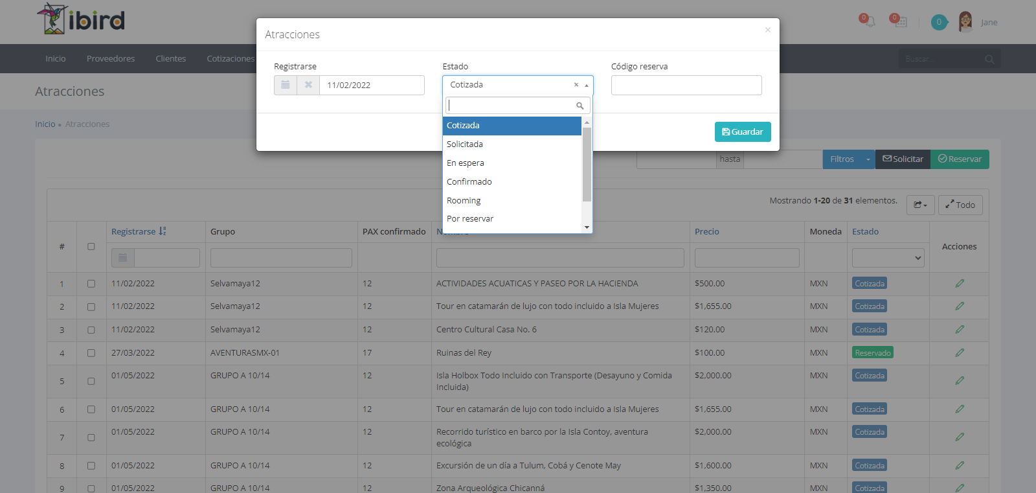
Task: Select Rooming option
Action: [512, 201]
